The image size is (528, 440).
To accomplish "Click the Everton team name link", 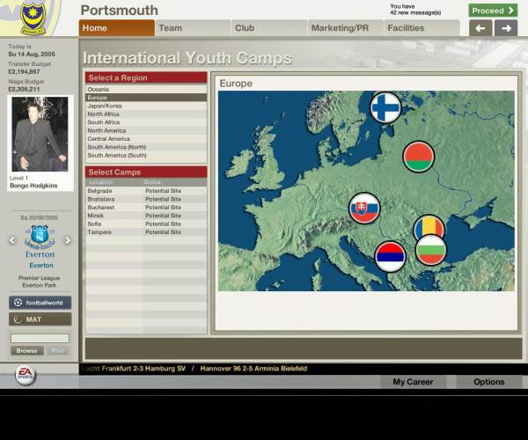I will pyautogui.click(x=41, y=265).
